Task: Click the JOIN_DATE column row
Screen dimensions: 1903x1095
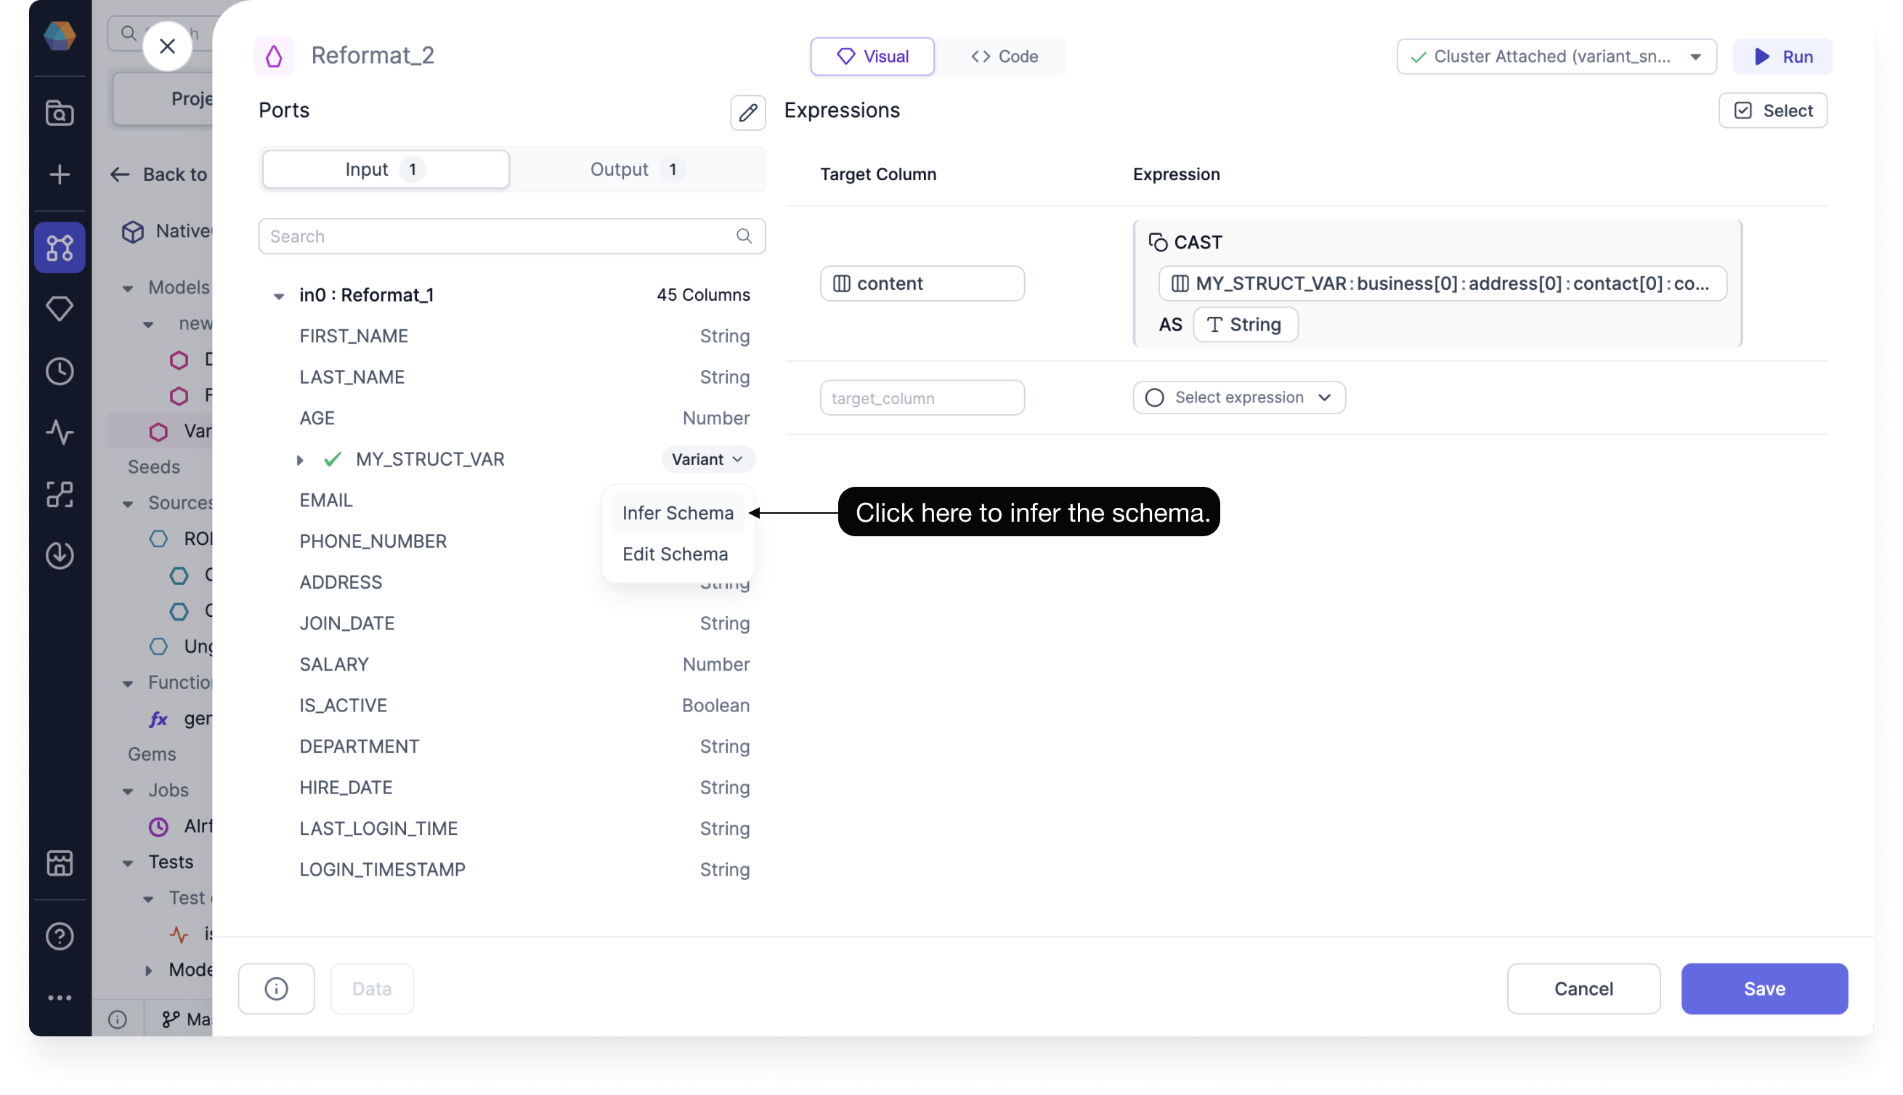Action: coord(524,623)
